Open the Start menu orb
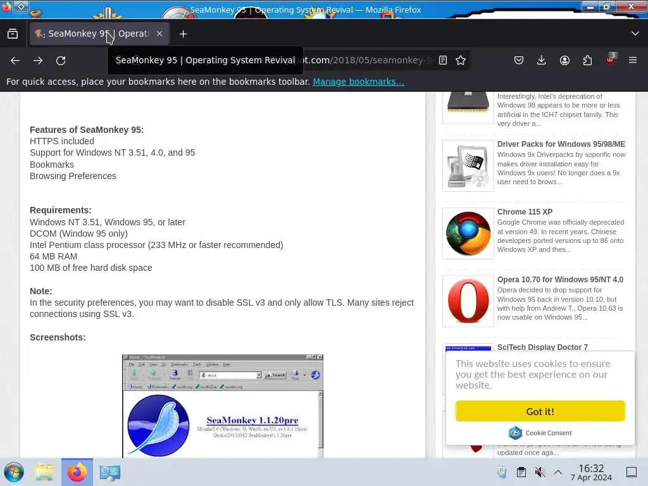648x486 pixels. 14,472
